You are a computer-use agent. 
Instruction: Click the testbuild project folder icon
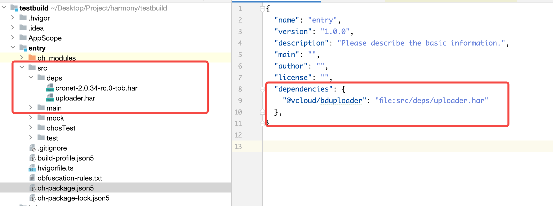pos(14,8)
